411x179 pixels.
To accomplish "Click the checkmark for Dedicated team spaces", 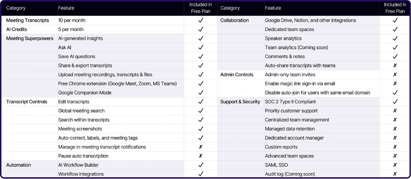I will coord(395,29).
